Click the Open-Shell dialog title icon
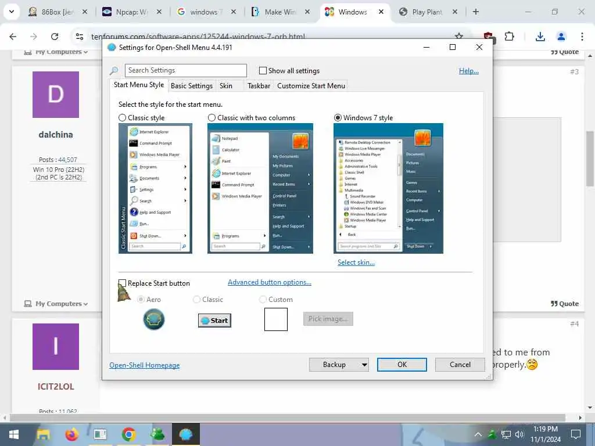595x446 pixels. click(x=112, y=48)
